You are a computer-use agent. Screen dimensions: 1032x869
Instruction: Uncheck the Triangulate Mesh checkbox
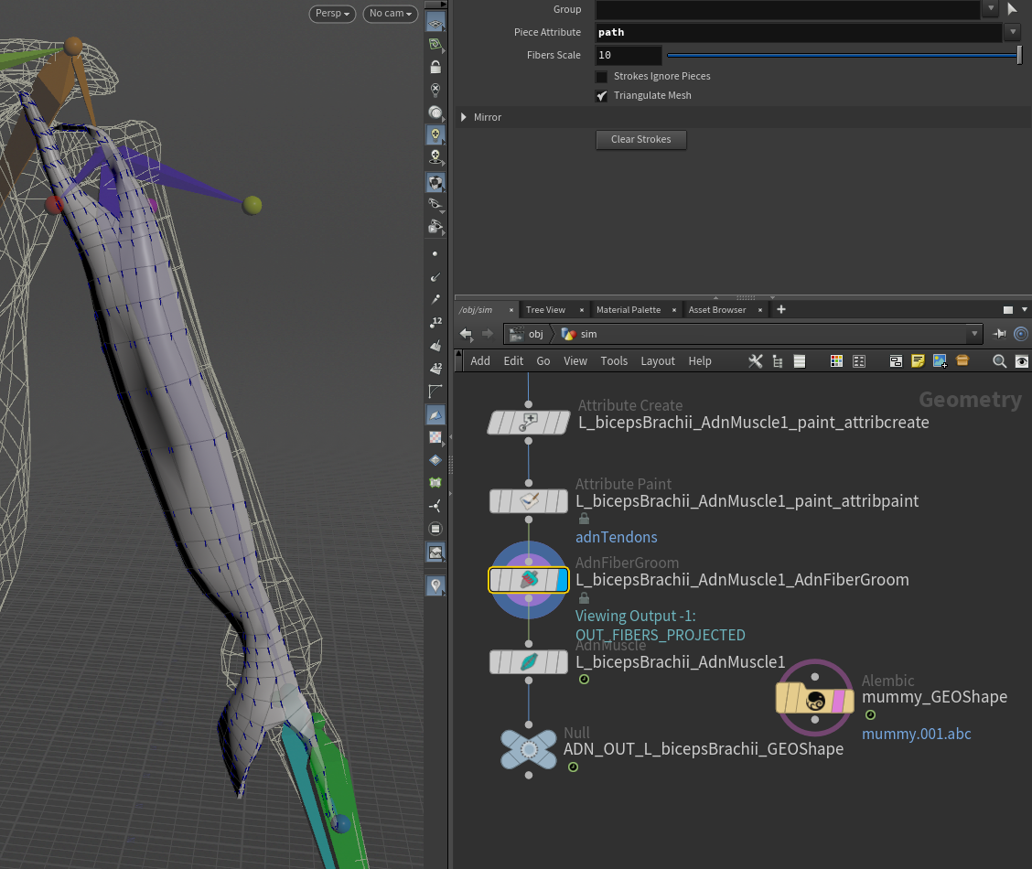point(602,96)
